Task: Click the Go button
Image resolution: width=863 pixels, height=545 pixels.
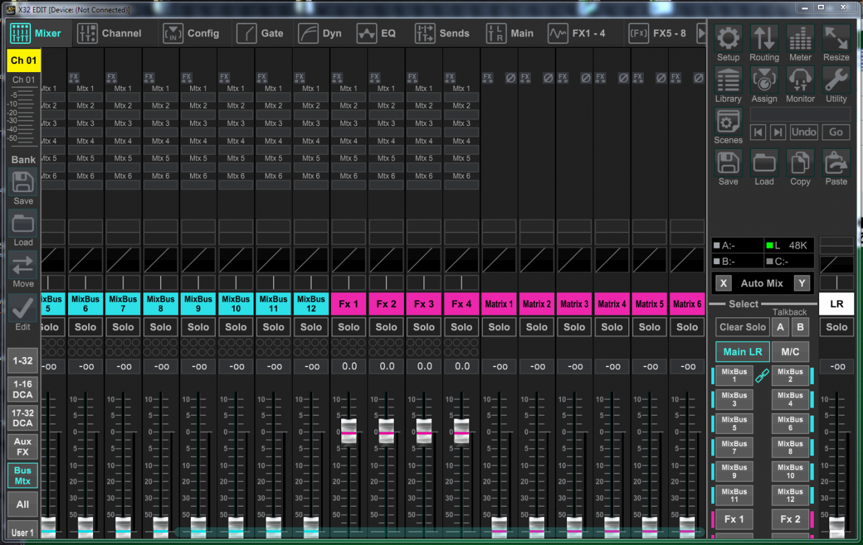Action: 836,132
